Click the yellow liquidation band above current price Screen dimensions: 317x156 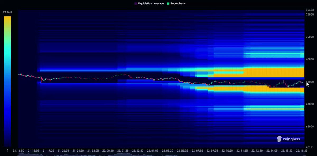[273, 72]
